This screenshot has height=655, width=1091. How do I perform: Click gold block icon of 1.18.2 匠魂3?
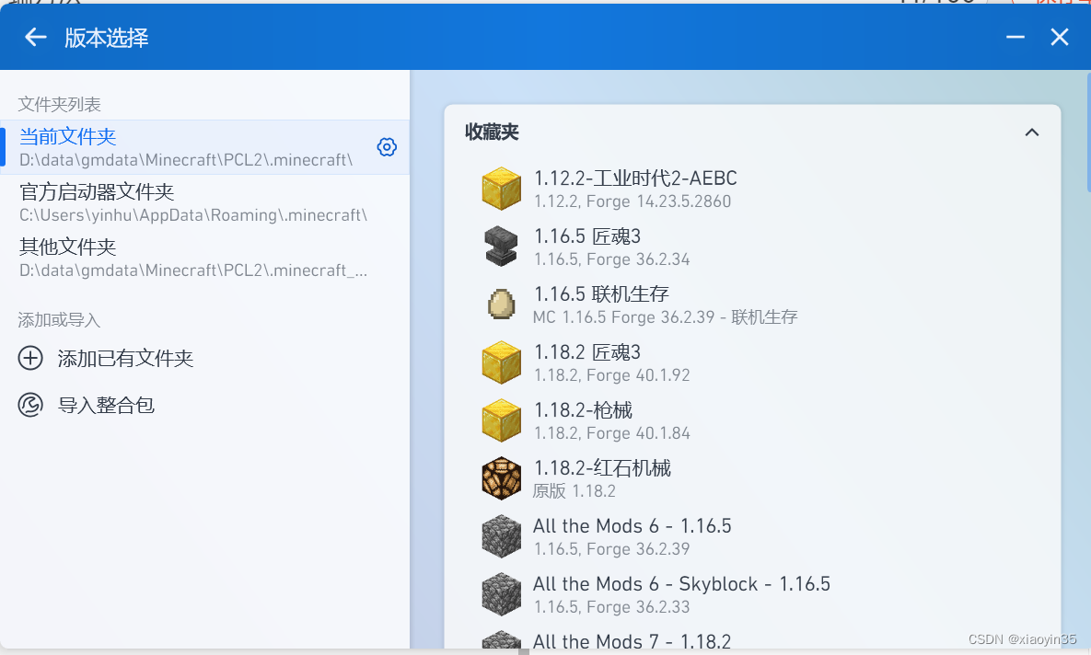(x=501, y=362)
